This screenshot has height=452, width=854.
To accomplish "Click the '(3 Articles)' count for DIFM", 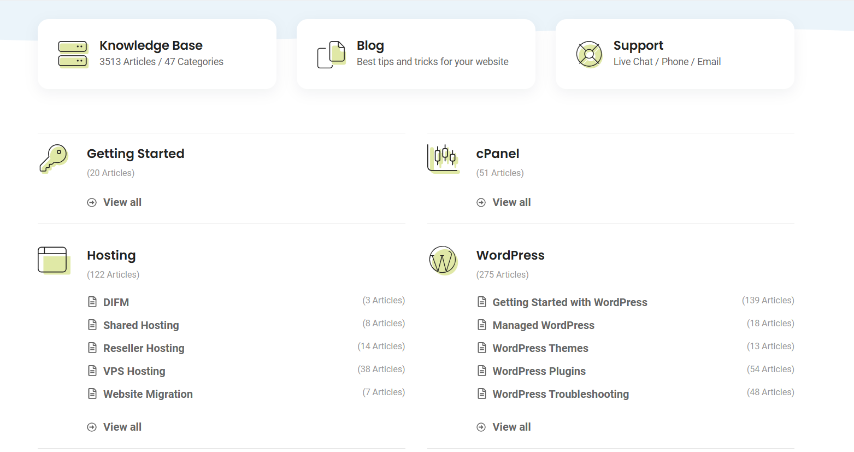I will (x=384, y=300).
